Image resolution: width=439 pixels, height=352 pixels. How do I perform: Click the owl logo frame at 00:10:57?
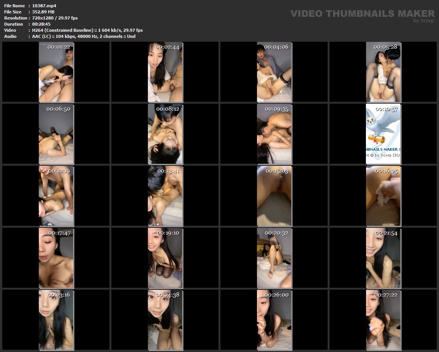(383, 134)
